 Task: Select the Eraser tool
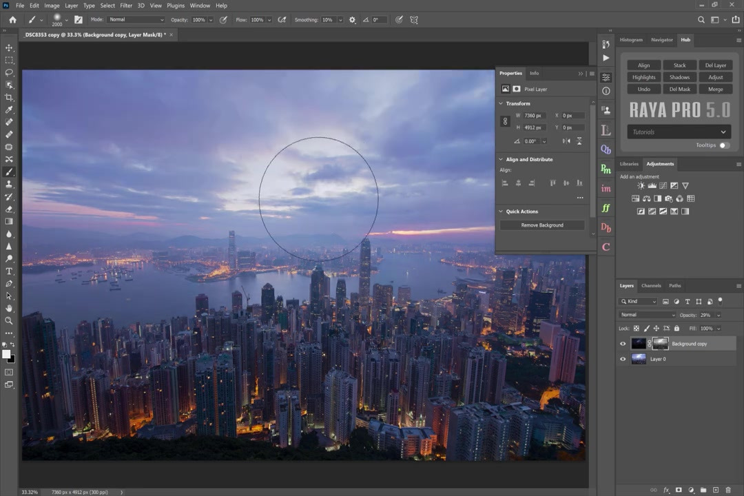pos(9,209)
